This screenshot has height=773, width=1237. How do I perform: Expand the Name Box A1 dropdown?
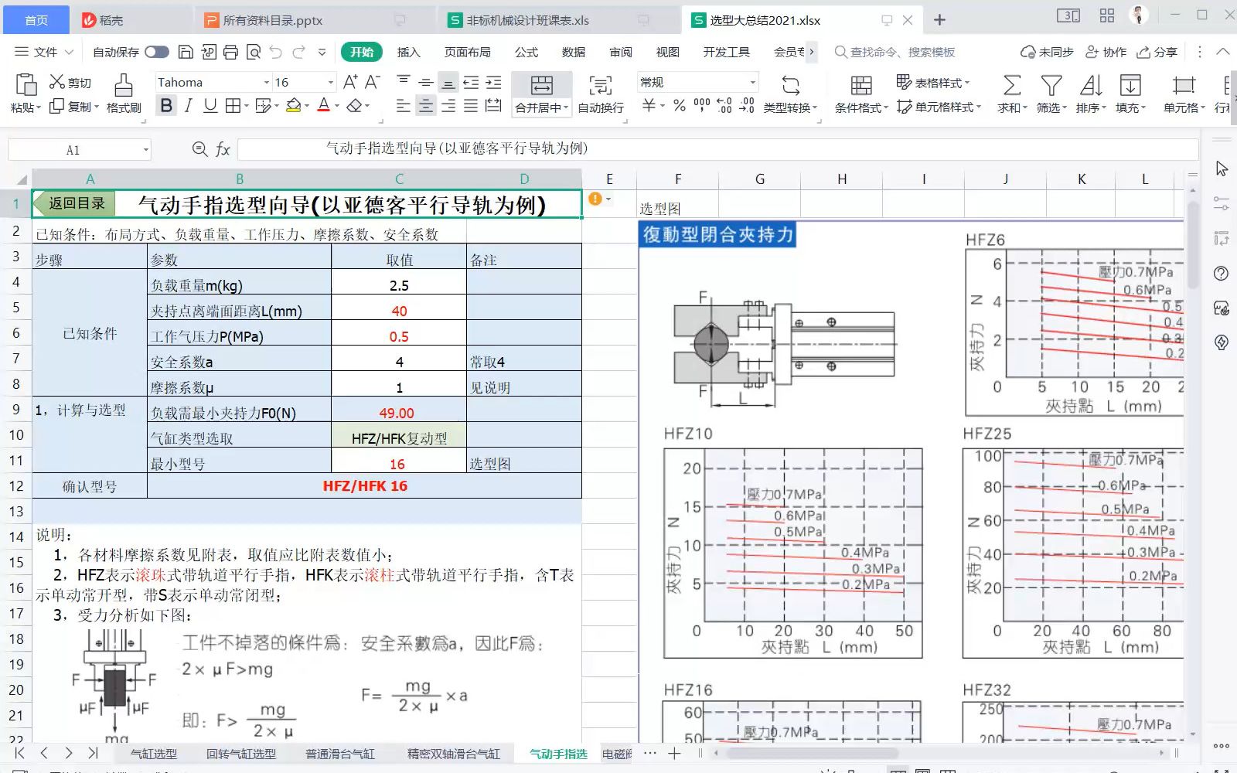coord(145,150)
